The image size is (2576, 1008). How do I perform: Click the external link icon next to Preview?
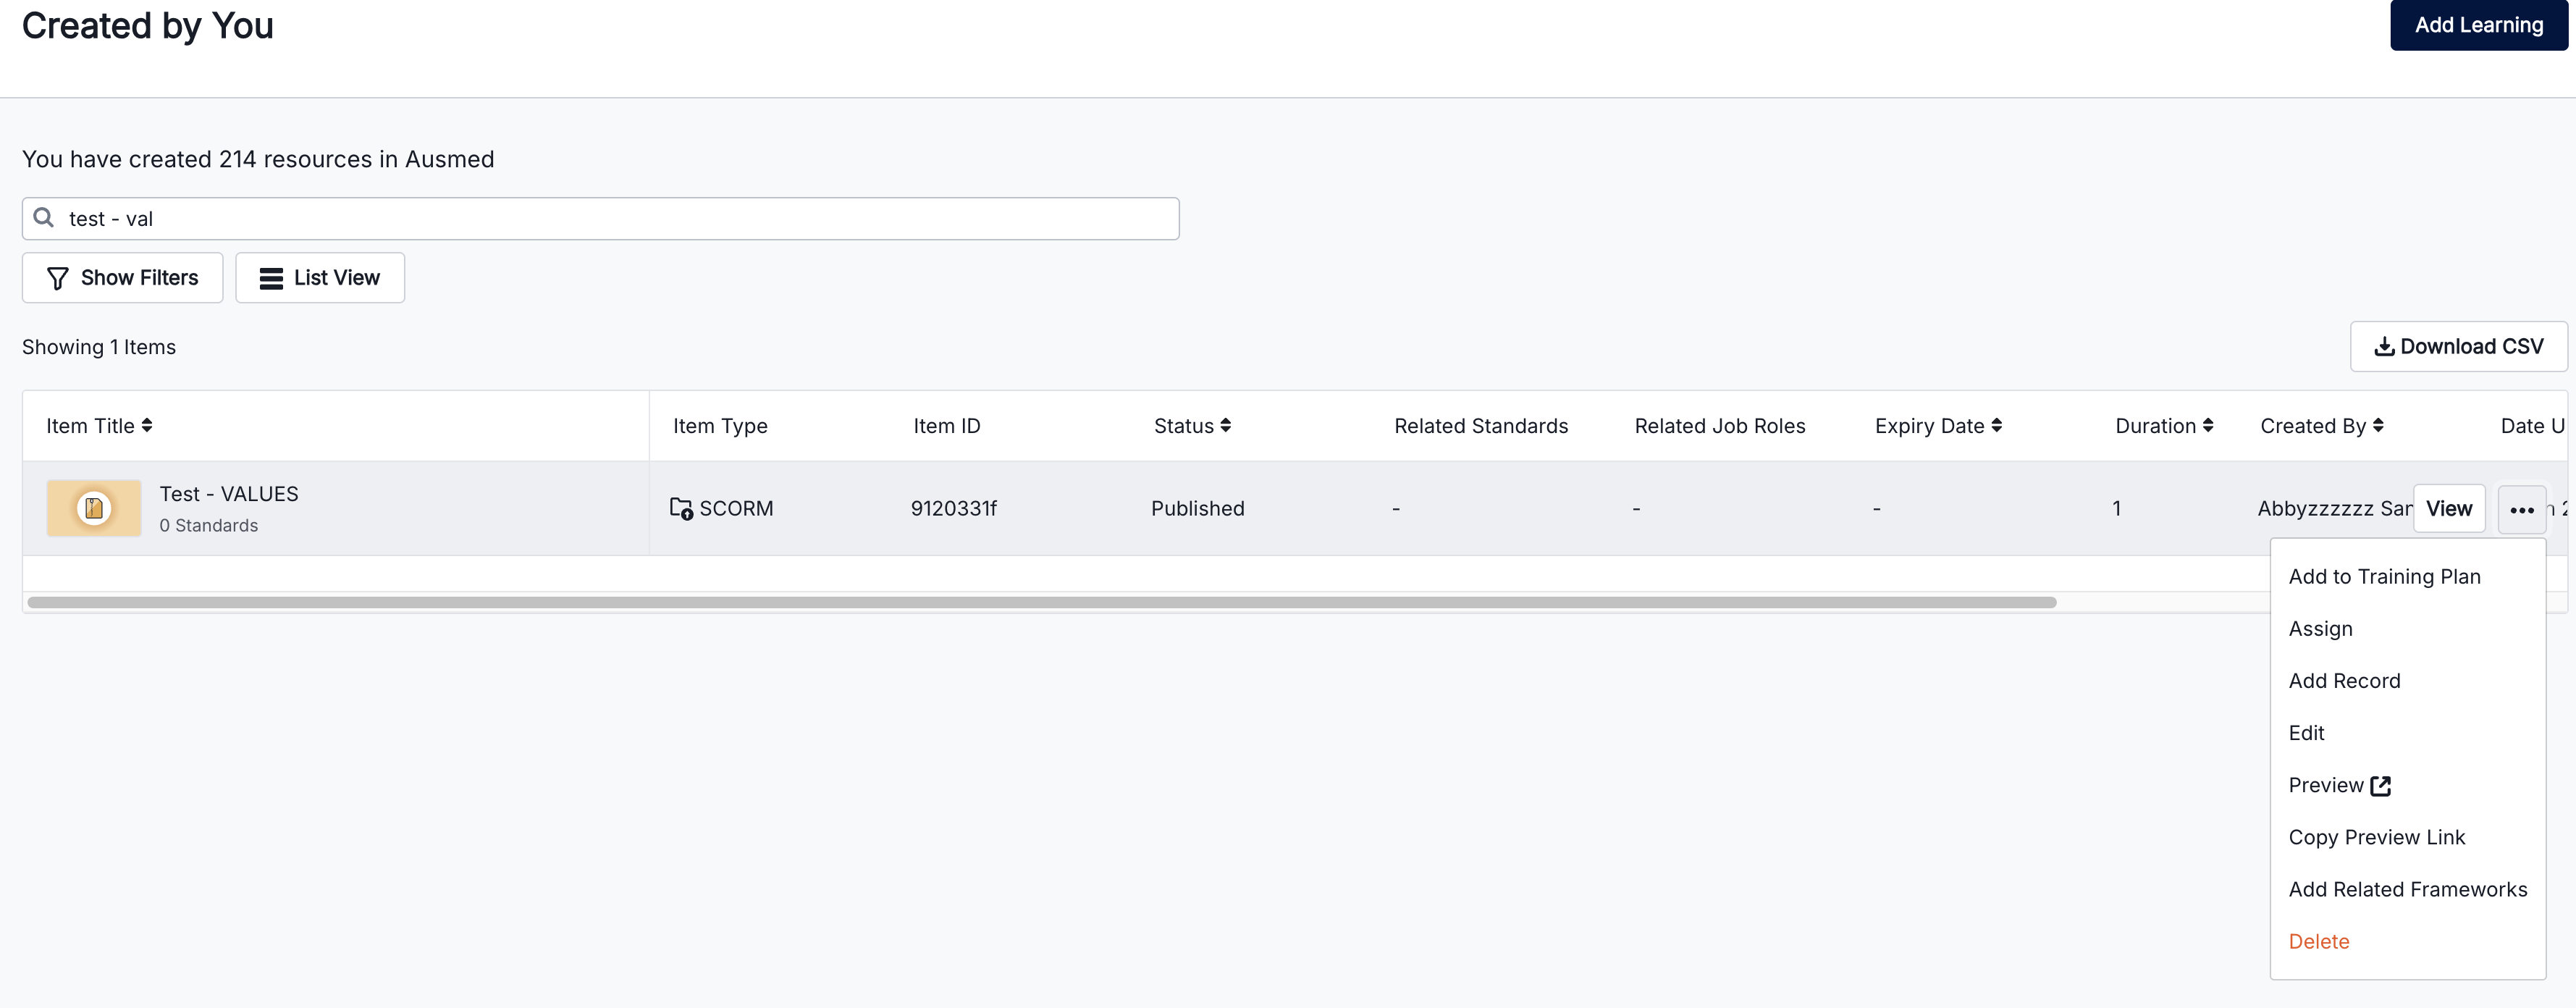tap(2381, 785)
